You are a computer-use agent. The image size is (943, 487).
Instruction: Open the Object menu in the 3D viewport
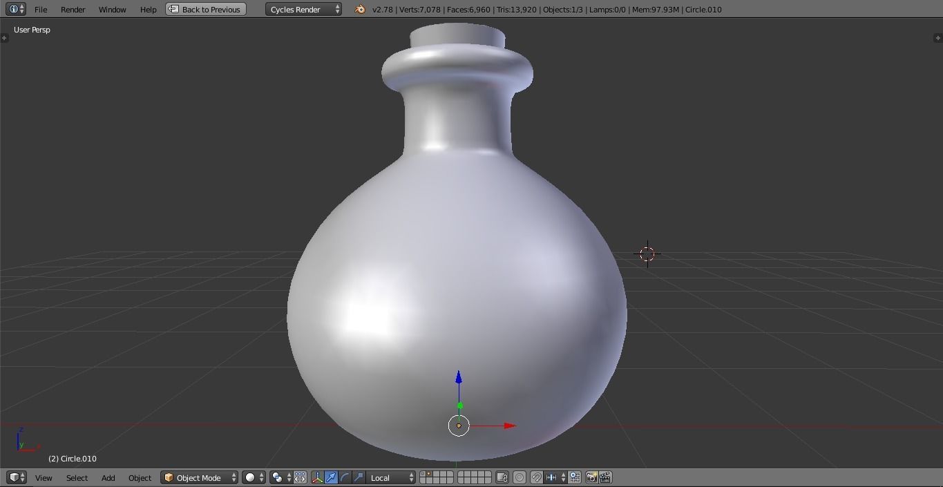pos(140,478)
